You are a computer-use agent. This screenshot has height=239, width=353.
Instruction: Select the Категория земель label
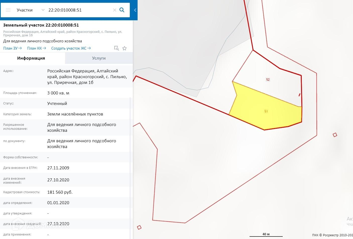point(17,114)
